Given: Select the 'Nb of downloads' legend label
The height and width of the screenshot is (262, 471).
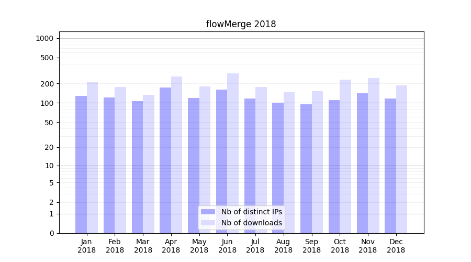Looking at the screenshot, I should 251,223.
